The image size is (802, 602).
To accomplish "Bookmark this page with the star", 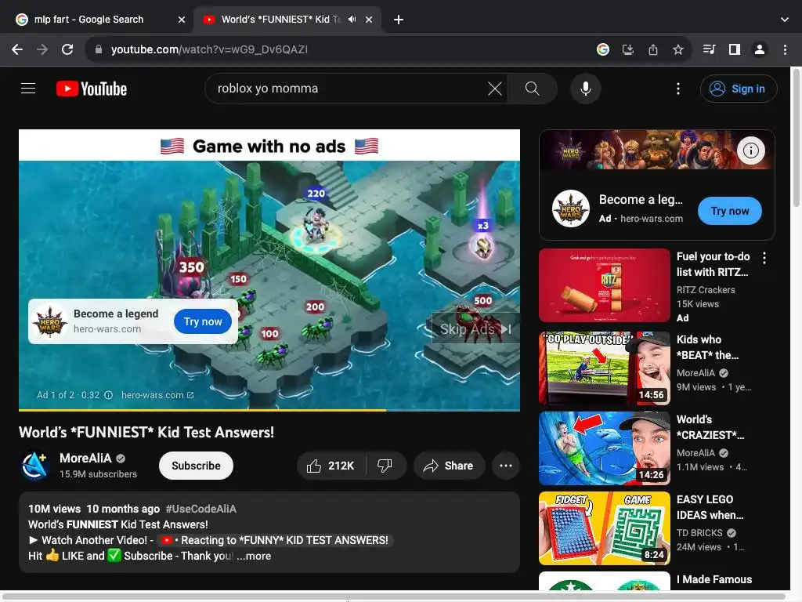I will tap(678, 49).
